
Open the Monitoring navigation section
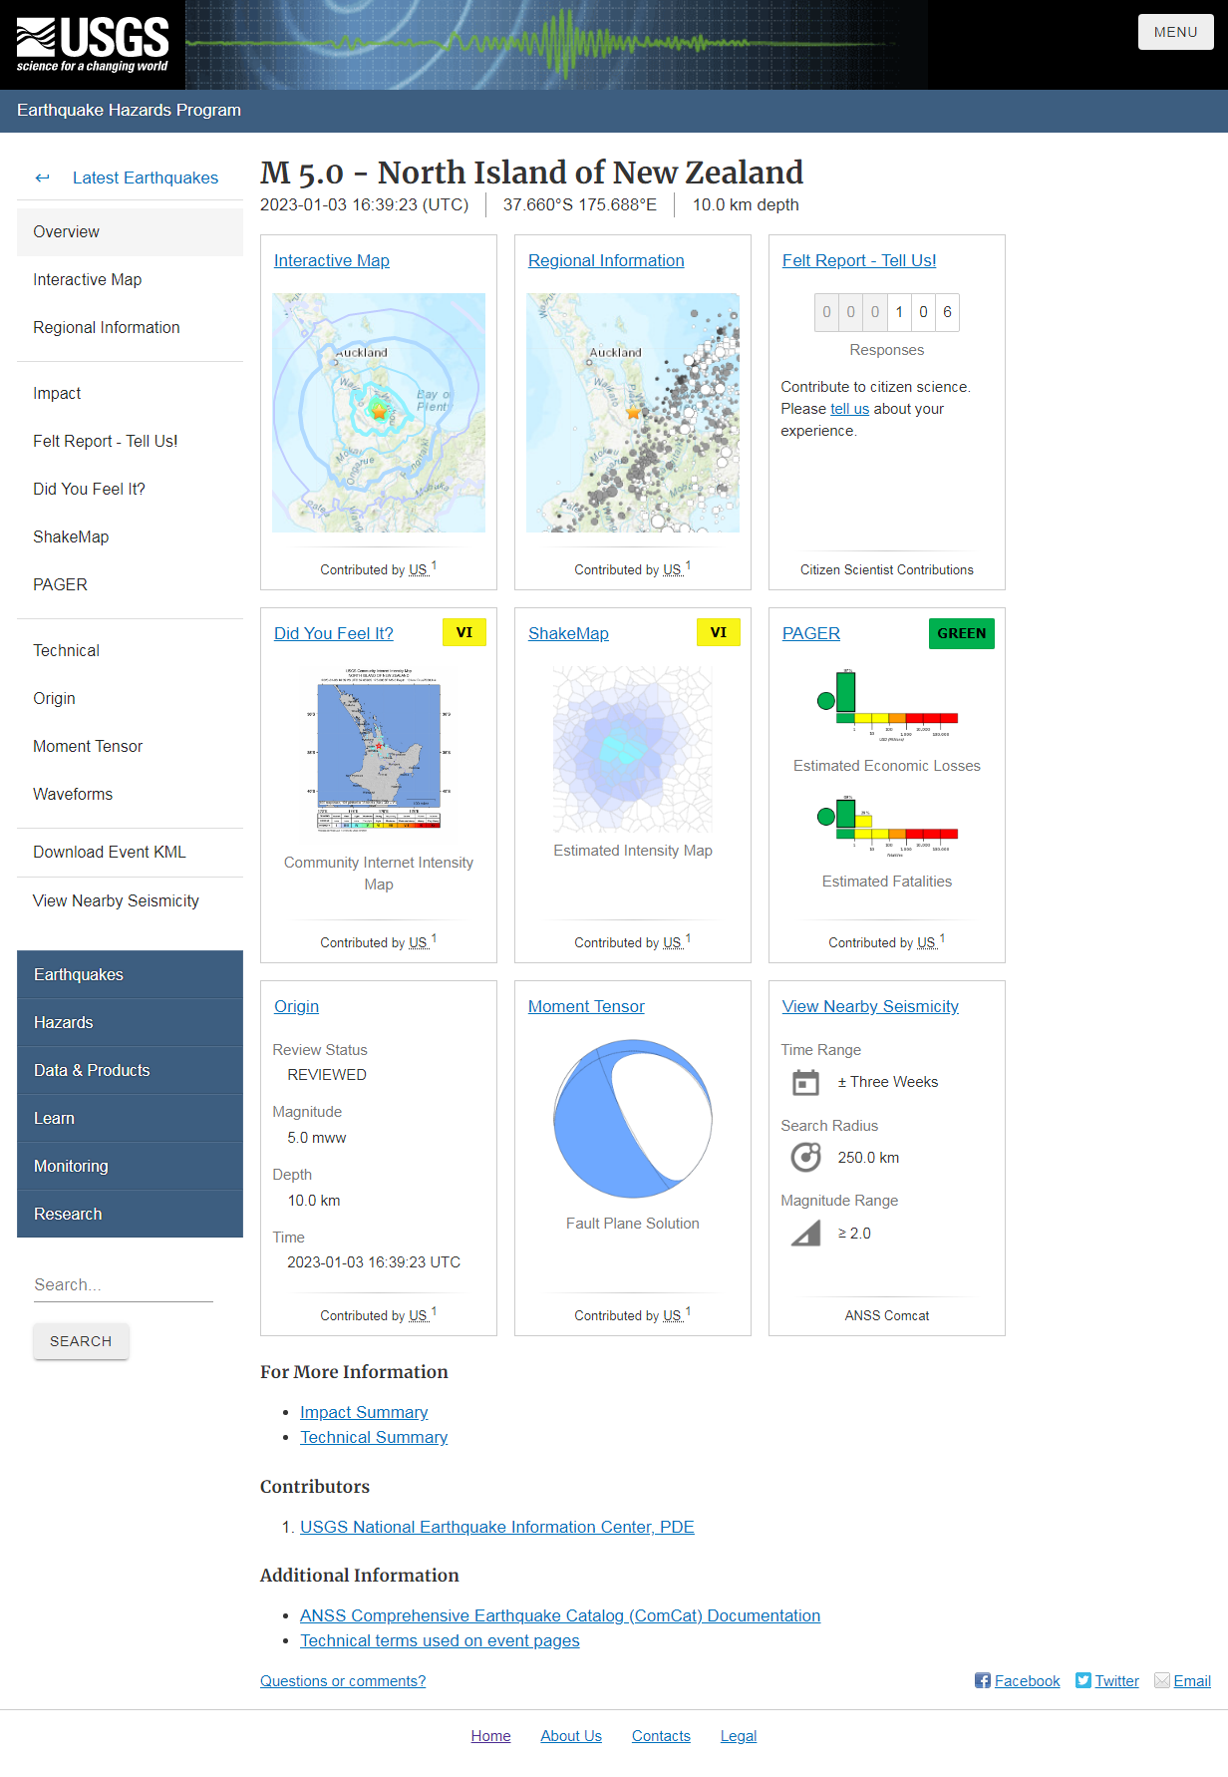(x=130, y=1166)
